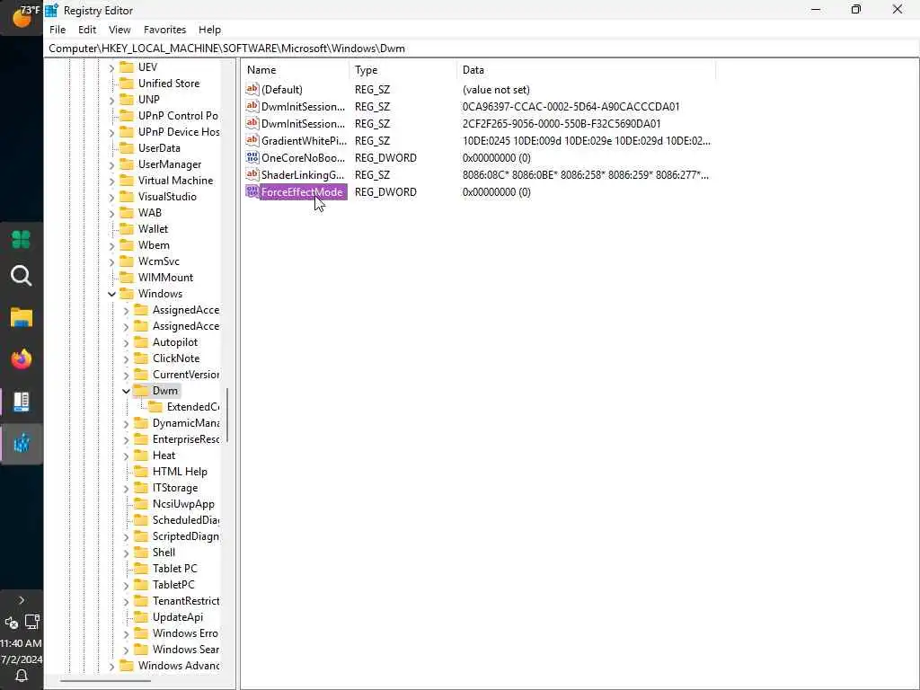Image resolution: width=920 pixels, height=690 pixels.
Task: Launch Firefox from taskbar
Action: tap(22, 359)
